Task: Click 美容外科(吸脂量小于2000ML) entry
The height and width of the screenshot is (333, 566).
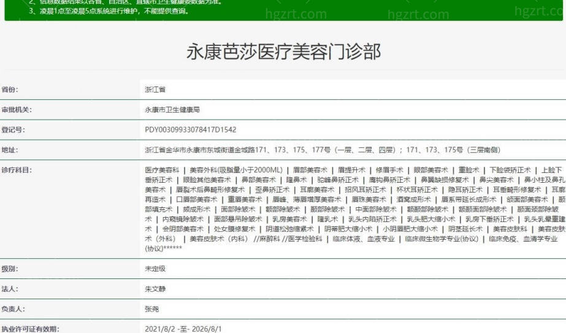Action: 236,170
